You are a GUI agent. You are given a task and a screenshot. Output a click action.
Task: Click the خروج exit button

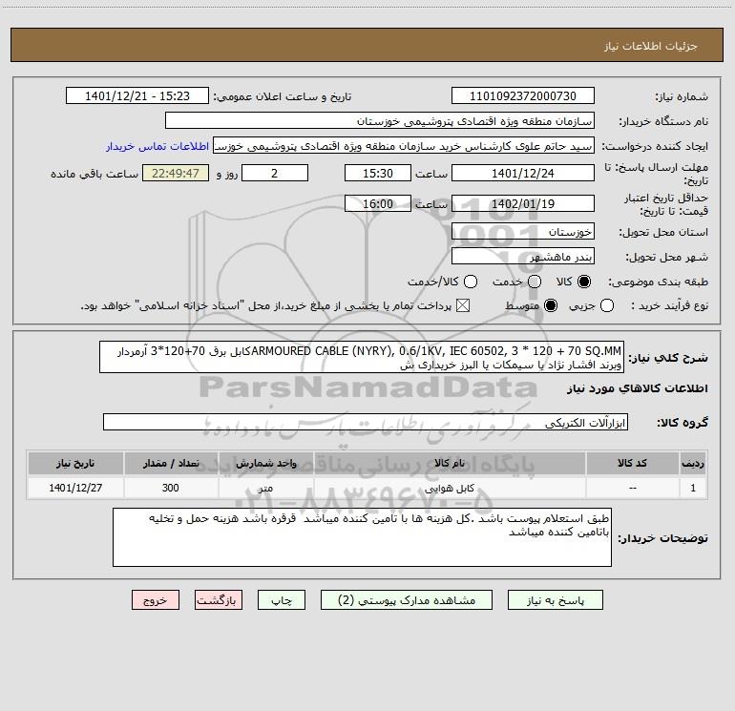click(156, 600)
